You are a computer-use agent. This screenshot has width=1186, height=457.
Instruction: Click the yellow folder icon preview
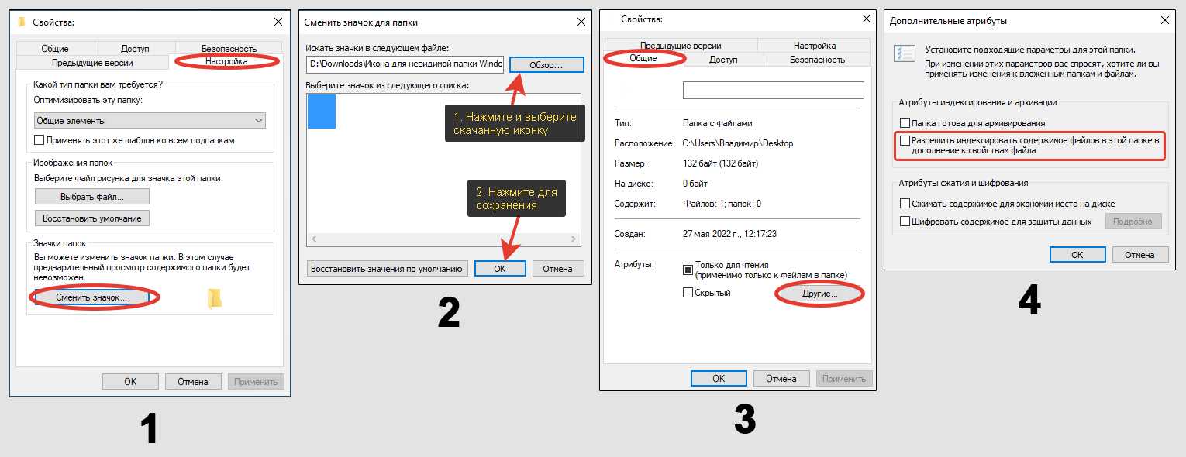[215, 298]
